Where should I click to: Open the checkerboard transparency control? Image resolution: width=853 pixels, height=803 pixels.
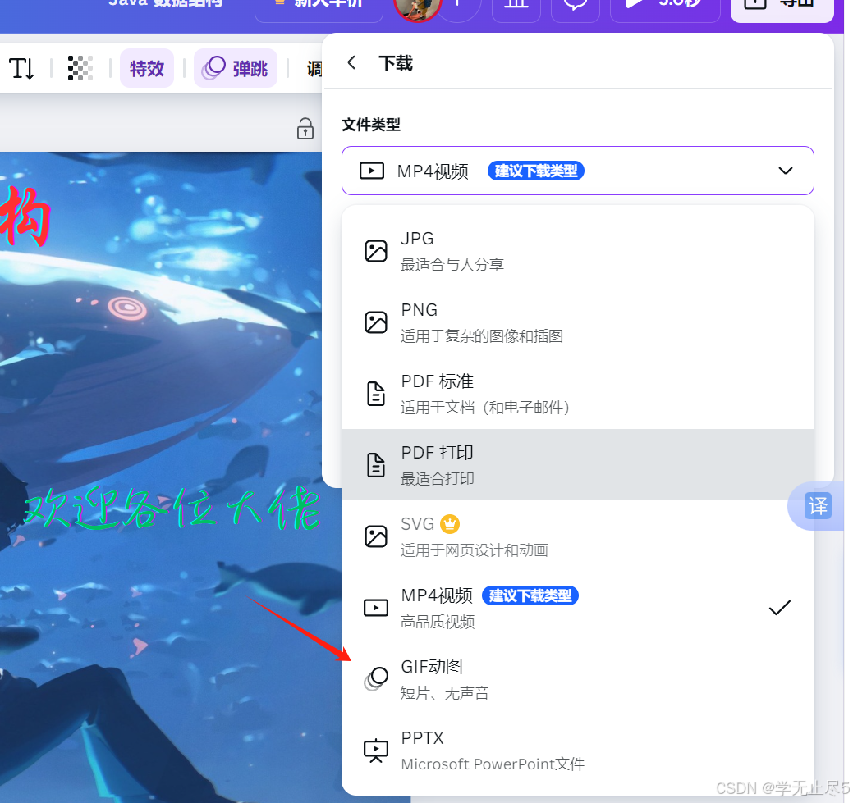coord(80,69)
